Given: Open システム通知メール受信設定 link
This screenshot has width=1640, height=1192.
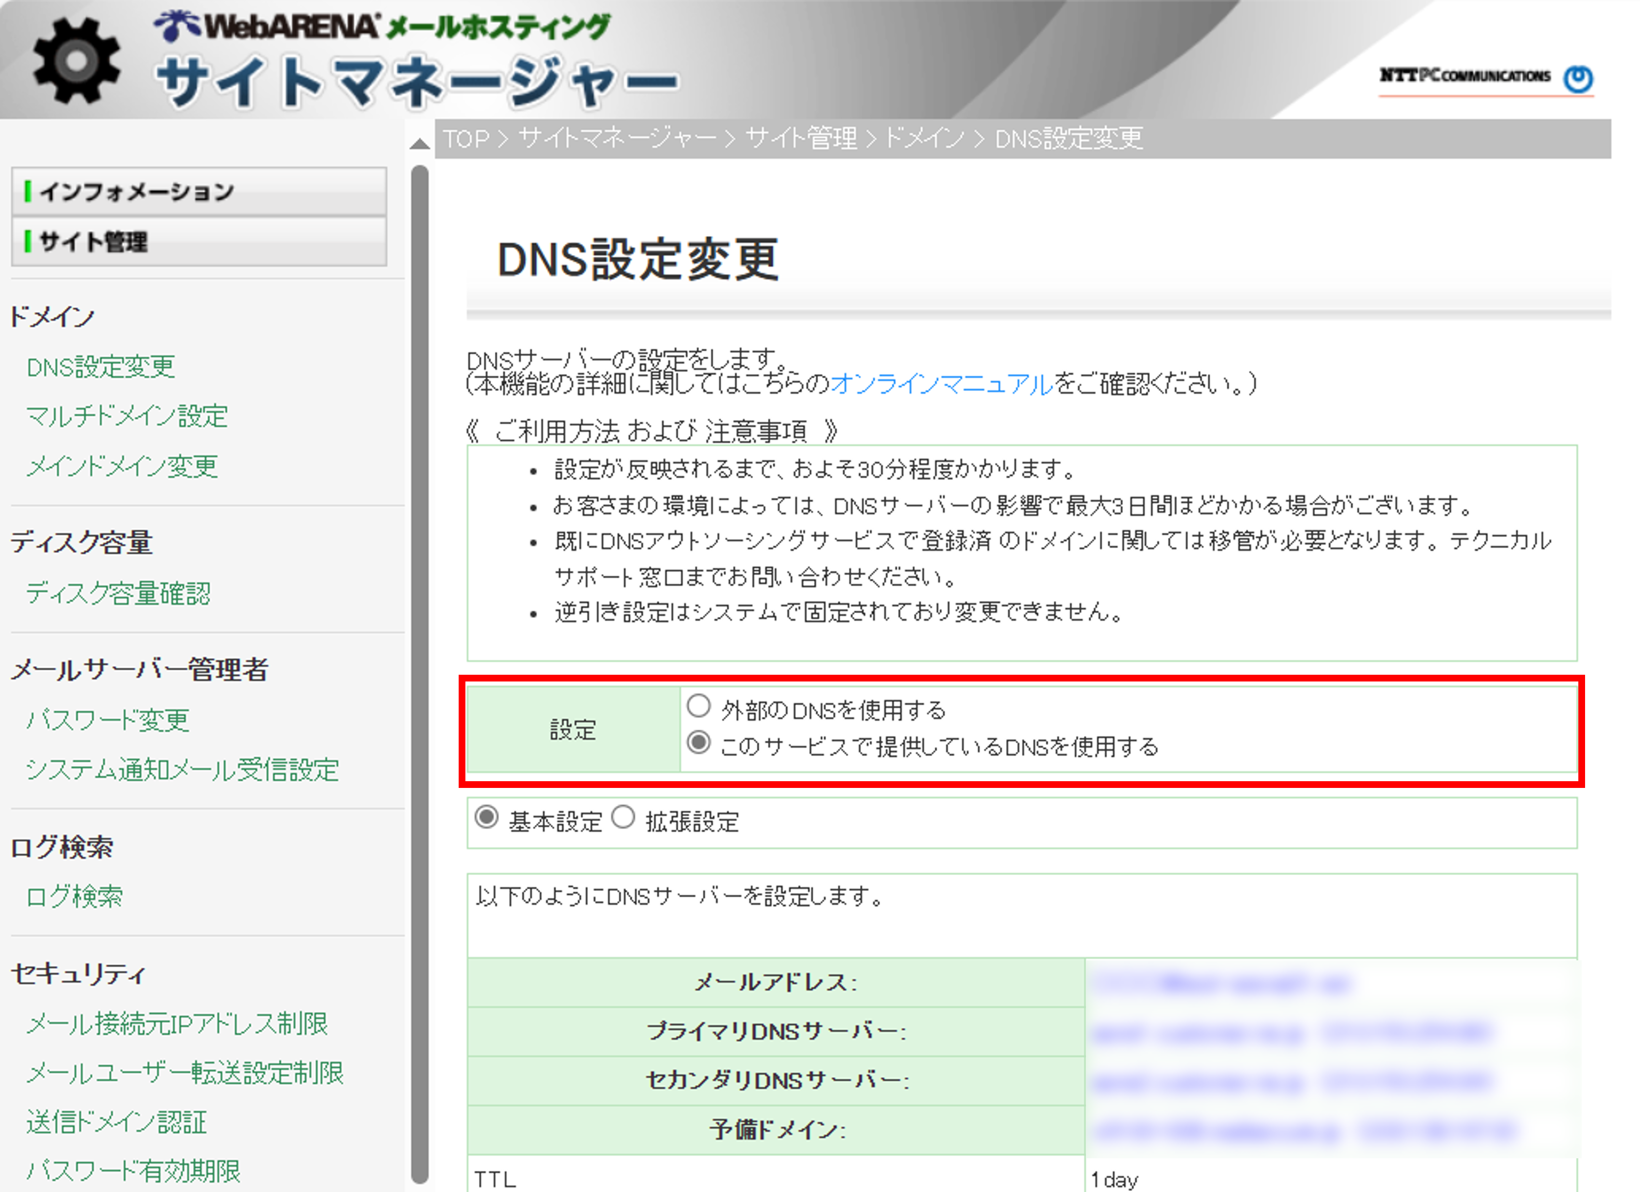Looking at the screenshot, I should click(182, 770).
